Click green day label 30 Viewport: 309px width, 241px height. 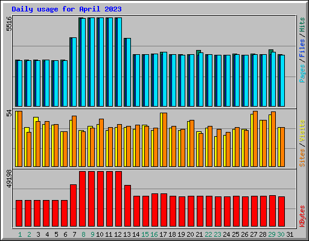pyautogui.click(x=281, y=234)
